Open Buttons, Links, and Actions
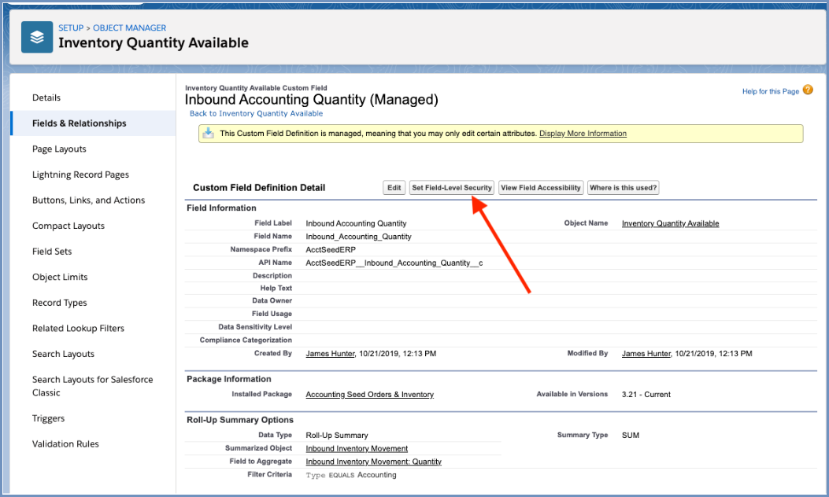 [88, 201]
